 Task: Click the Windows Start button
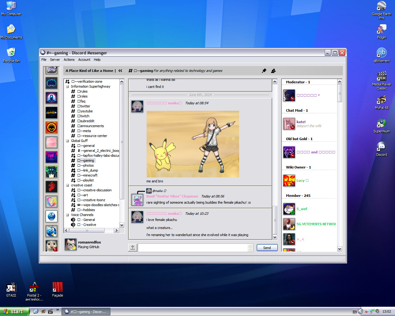click(15, 311)
